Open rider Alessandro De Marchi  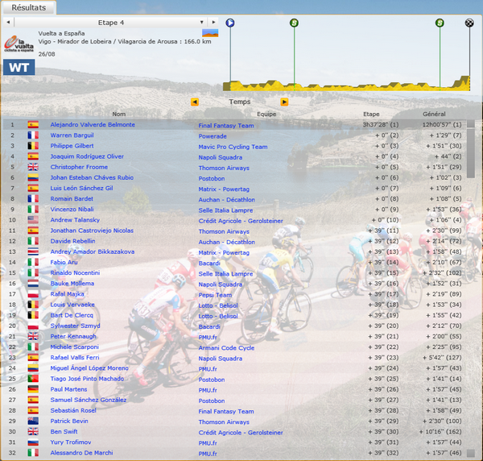click(x=81, y=453)
